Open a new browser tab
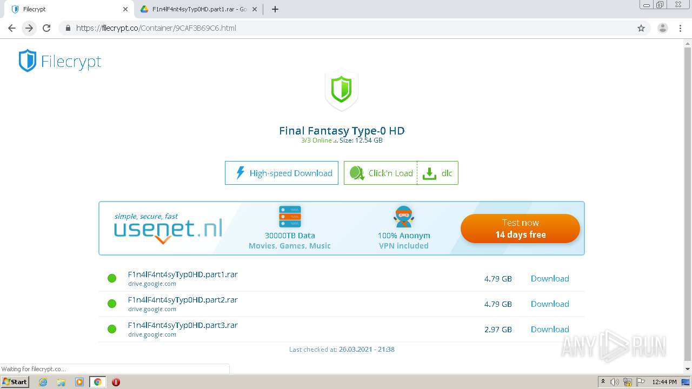The image size is (692, 389). [x=275, y=9]
